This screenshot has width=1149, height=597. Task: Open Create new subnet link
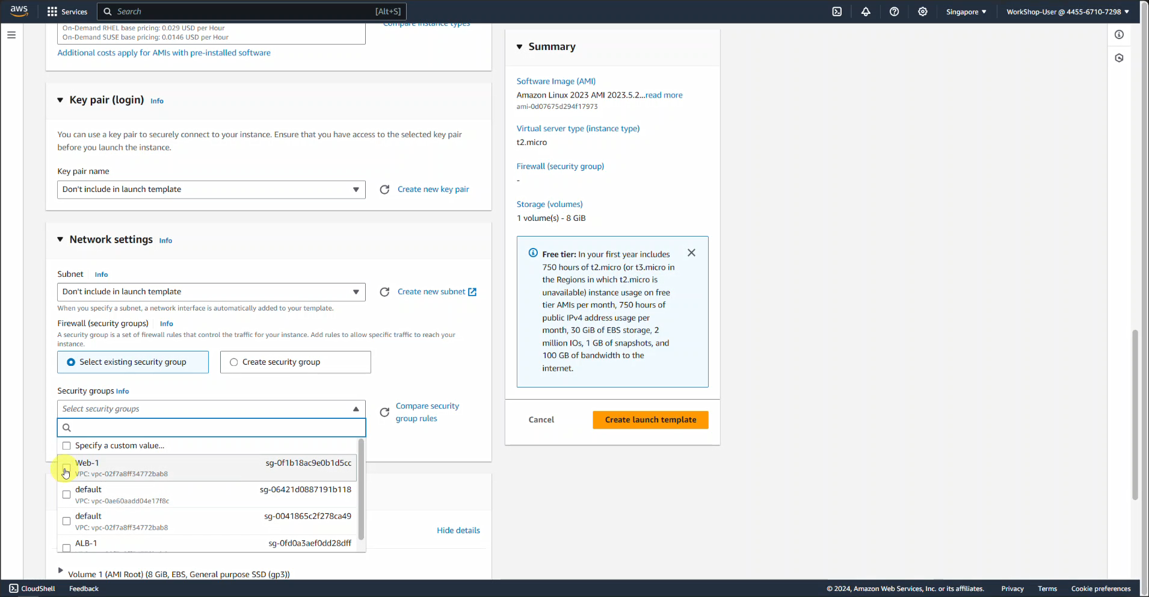coord(431,292)
